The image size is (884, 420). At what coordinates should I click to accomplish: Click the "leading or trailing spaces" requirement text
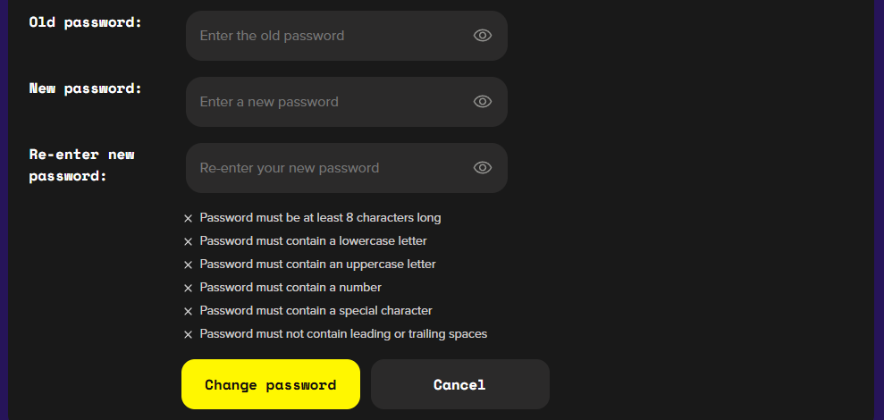[343, 334]
